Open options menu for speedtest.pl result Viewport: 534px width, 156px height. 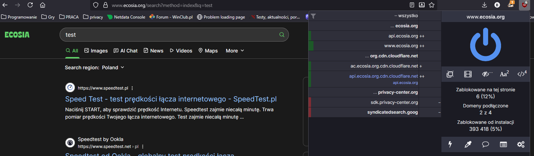tap(132, 88)
